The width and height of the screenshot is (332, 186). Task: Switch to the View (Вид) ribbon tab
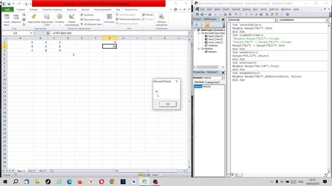(118, 9)
